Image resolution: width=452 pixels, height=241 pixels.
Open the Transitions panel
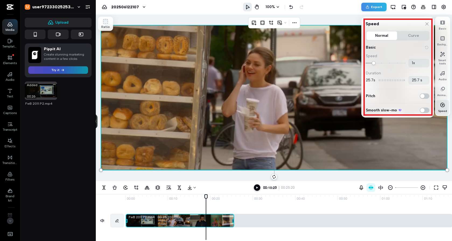point(10,160)
